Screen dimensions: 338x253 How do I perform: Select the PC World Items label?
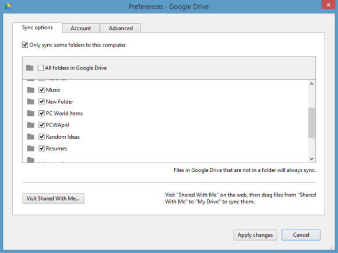(64, 114)
